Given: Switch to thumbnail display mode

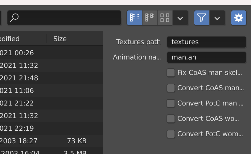Looking at the screenshot, I should pos(165,18).
